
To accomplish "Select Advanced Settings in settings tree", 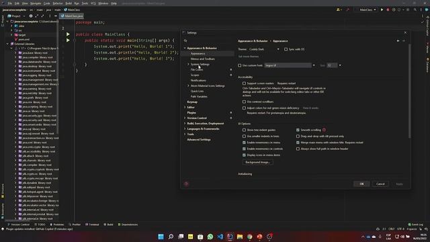I will coord(199,140).
